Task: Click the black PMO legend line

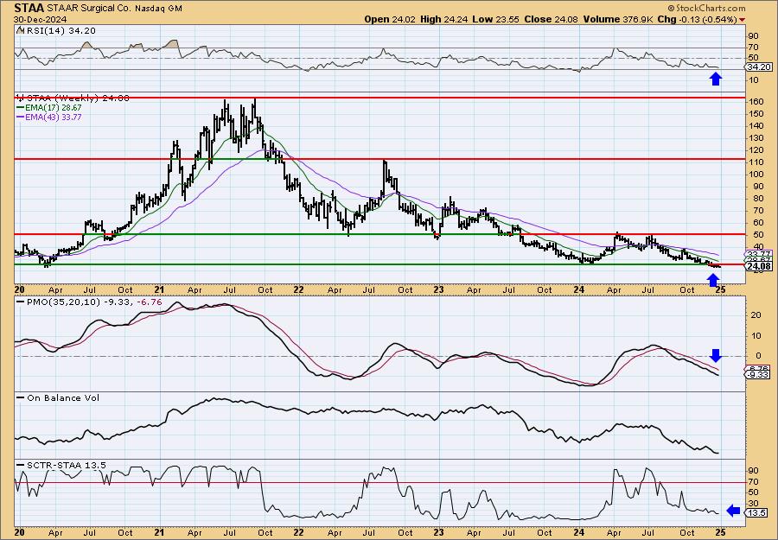Action: point(21,302)
